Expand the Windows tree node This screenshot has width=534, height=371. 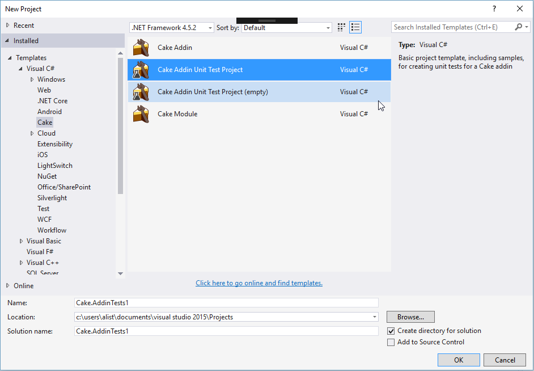point(32,79)
